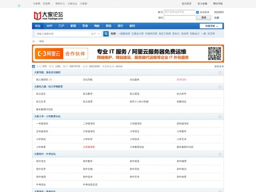Focus the 密码 password input field
Screen dimensions: 256x192
[180, 17]
